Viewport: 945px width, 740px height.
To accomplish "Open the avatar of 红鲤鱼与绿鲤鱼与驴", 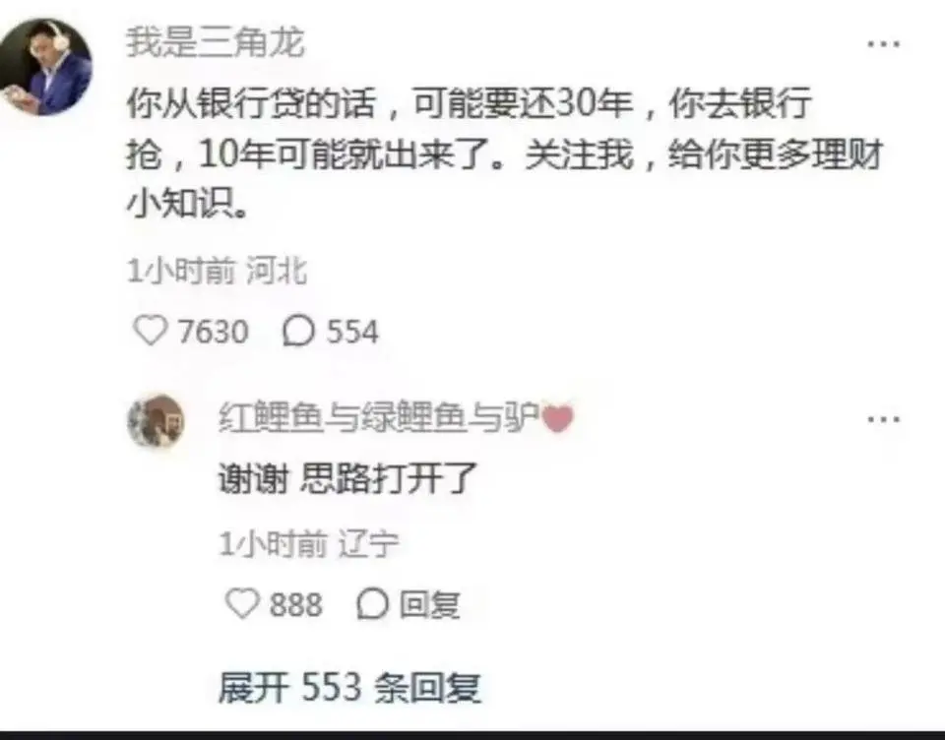I will 157,421.
